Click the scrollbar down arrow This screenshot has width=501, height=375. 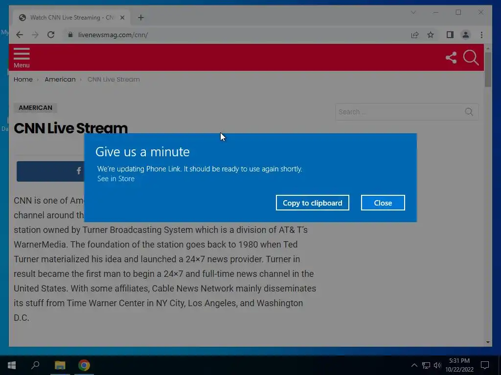[x=488, y=342]
